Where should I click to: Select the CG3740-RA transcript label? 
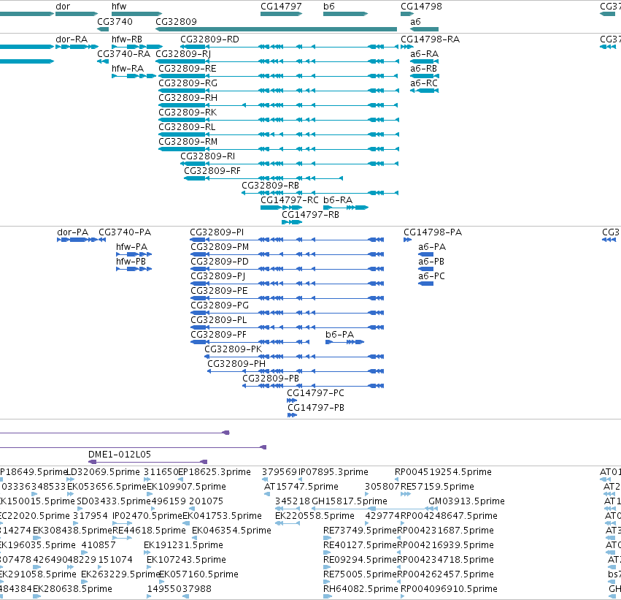123,54
